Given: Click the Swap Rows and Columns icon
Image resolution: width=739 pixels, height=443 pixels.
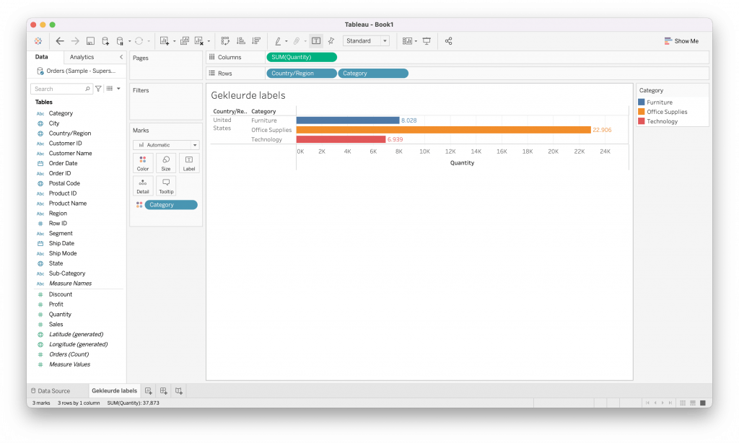Looking at the screenshot, I should pyautogui.click(x=225, y=41).
